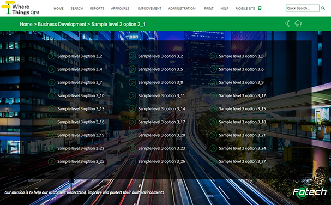Open Sample level 3 option 3_6
Viewport: 331px width, 205px height.
(x=241, y=69)
